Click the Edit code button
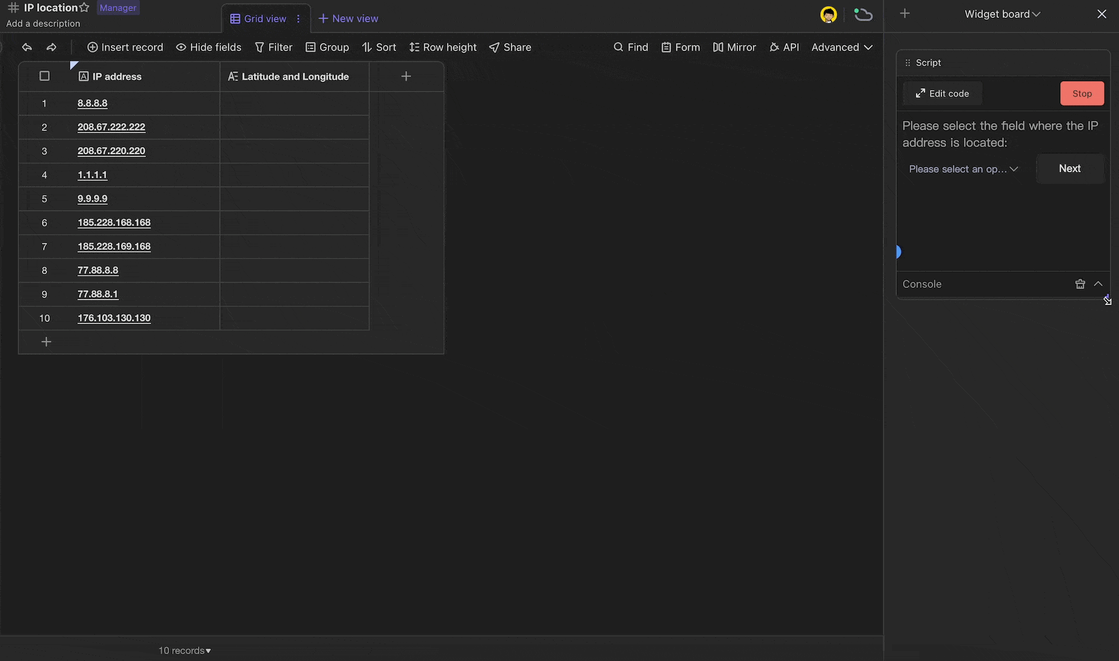The image size is (1119, 661). click(x=943, y=93)
